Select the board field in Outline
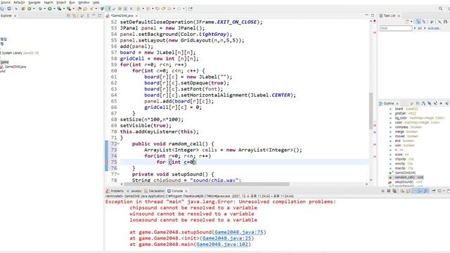 (406, 109)
